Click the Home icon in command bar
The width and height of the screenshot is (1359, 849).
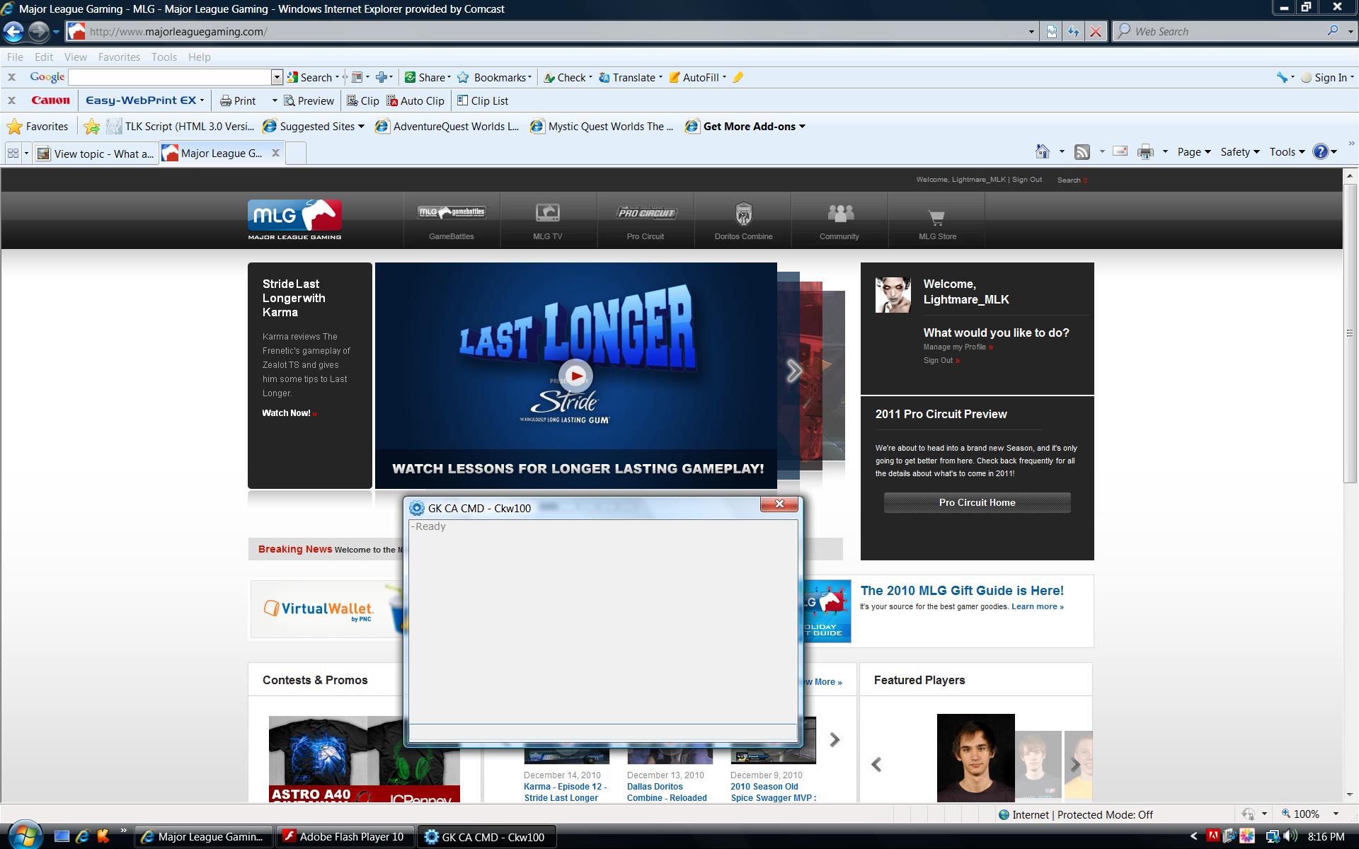click(x=1042, y=151)
